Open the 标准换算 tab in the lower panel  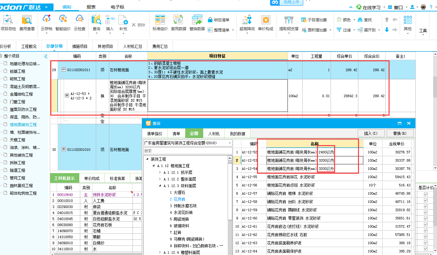[x=118, y=178]
